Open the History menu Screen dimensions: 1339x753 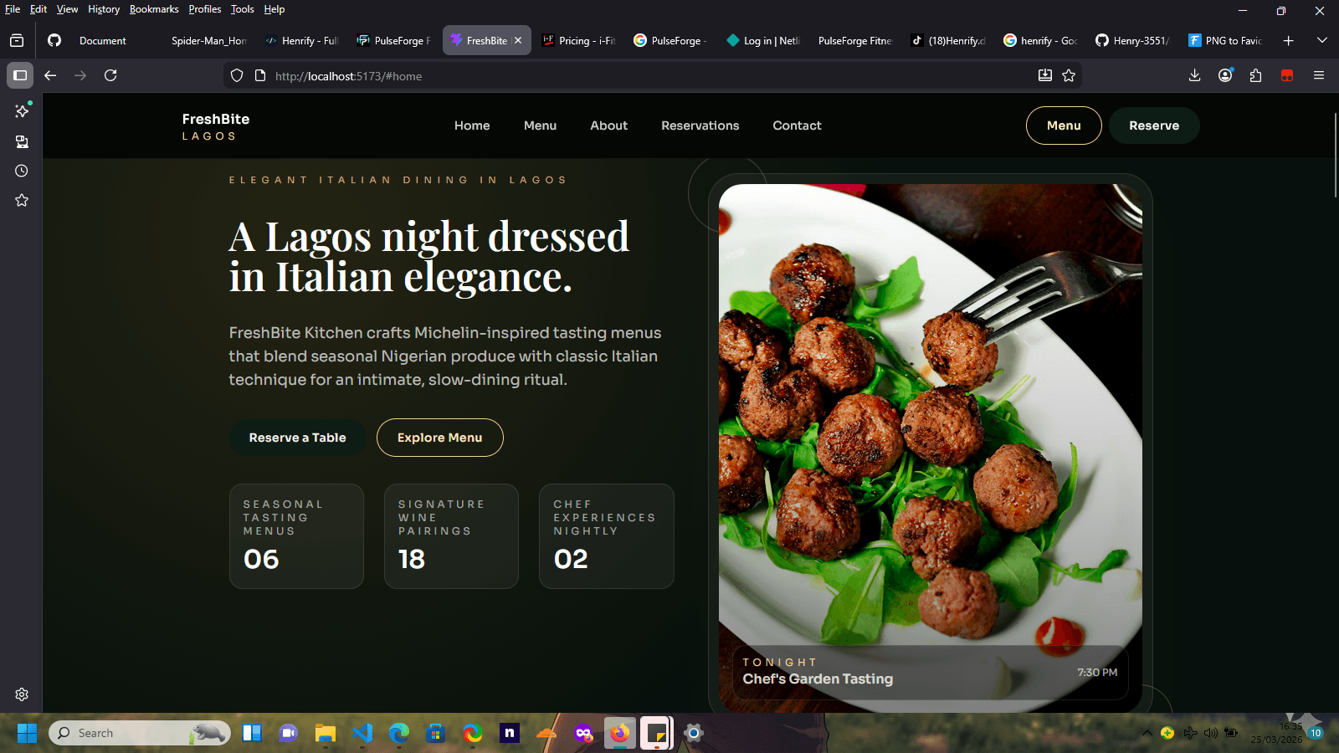pyautogui.click(x=104, y=9)
